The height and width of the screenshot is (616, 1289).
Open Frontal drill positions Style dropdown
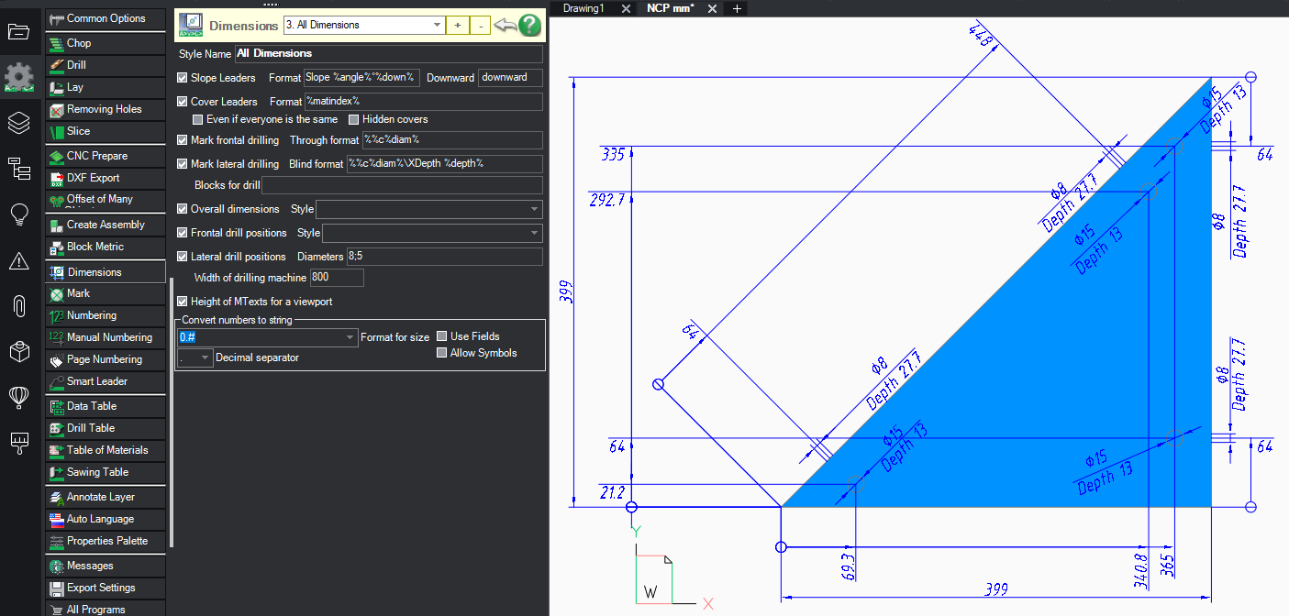(x=432, y=233)
